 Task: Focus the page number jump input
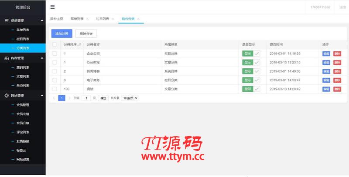tap(86, 98)
